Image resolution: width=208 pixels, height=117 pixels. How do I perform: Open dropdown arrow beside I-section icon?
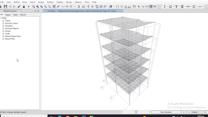click(x=168, y=6)
